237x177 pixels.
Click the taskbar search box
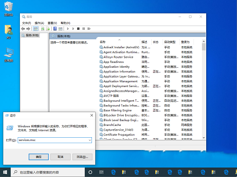[x=48, y=172]
